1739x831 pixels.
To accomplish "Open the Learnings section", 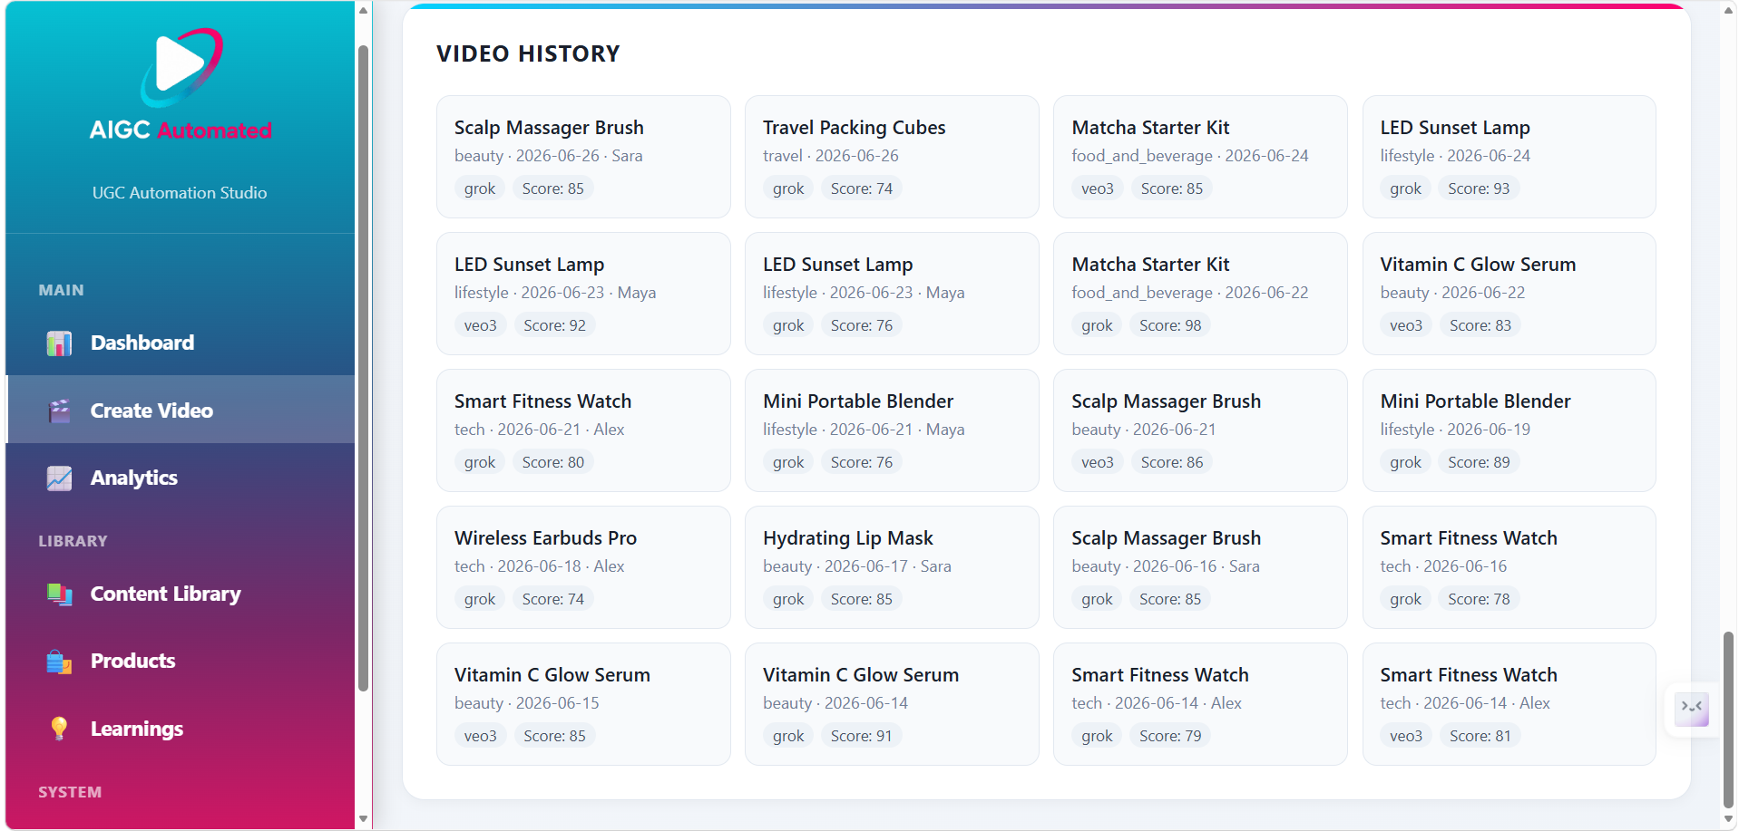I will pyautogui.click(x=180, y=729).
